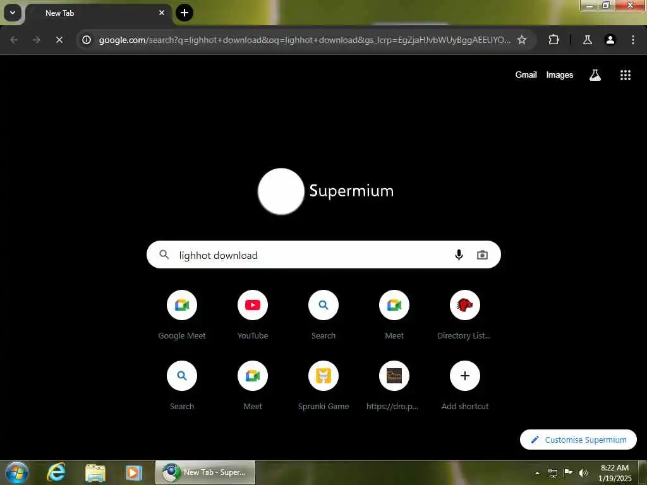The height and width of the screenshot is (485, 647).
Task: Open the Action Center flag icon
Action: (x=568, y=472)
